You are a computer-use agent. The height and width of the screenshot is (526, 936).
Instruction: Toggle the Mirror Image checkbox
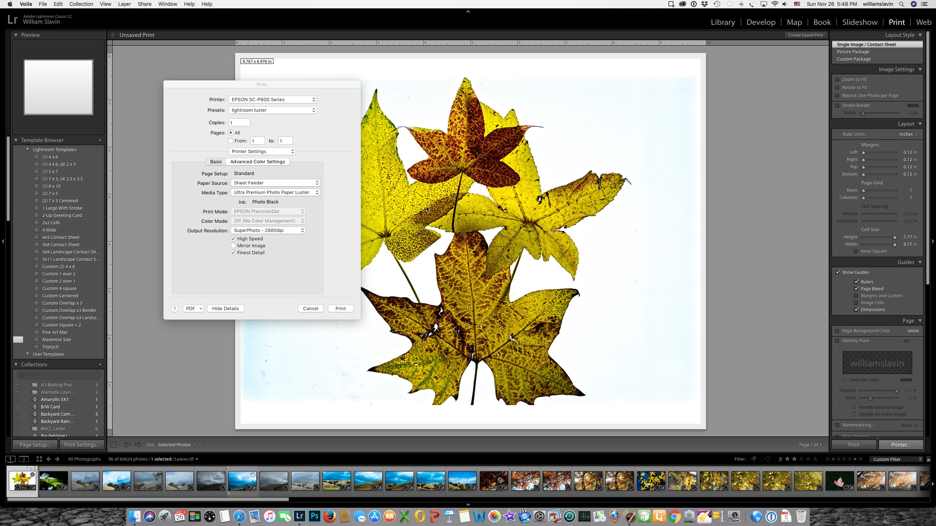tap(233, 245)
